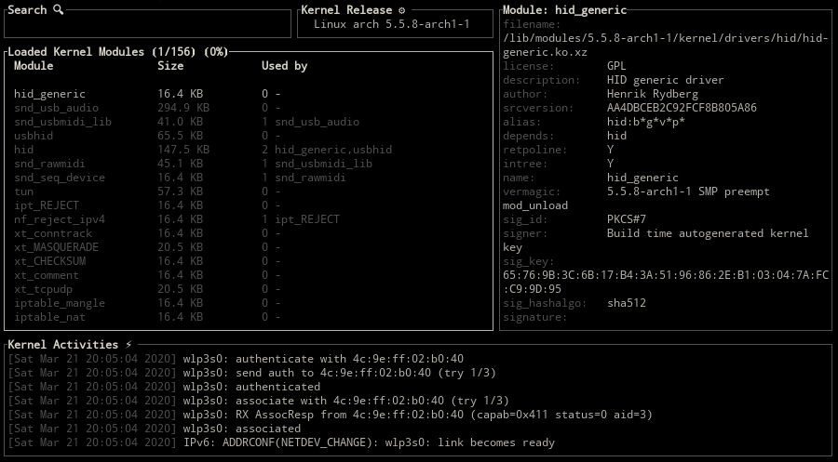This screenshot has height=462, width=838.
Task: Select the iptable_mangle module row
Action: [59, 303]
